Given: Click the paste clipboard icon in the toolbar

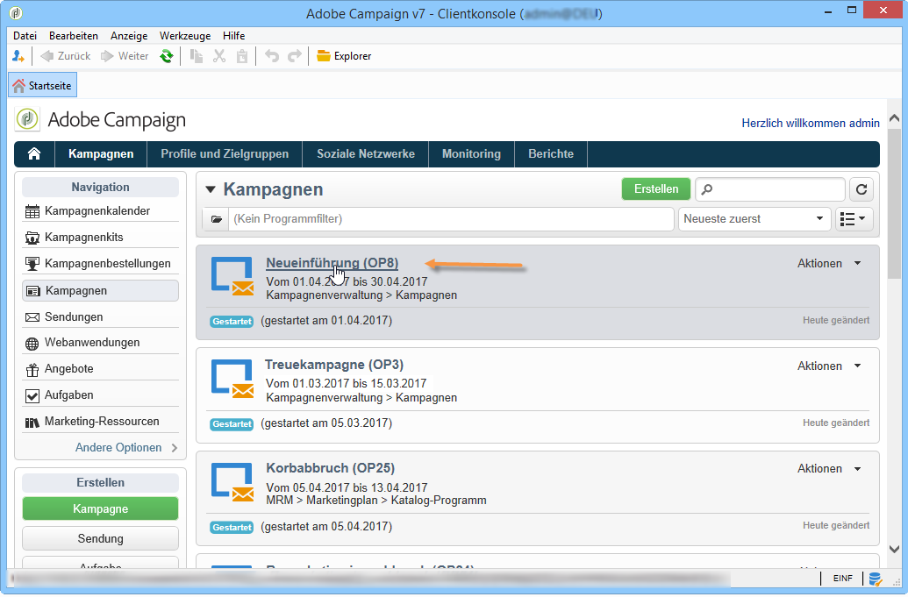Looking at the screenshot, I should (242, 56).
